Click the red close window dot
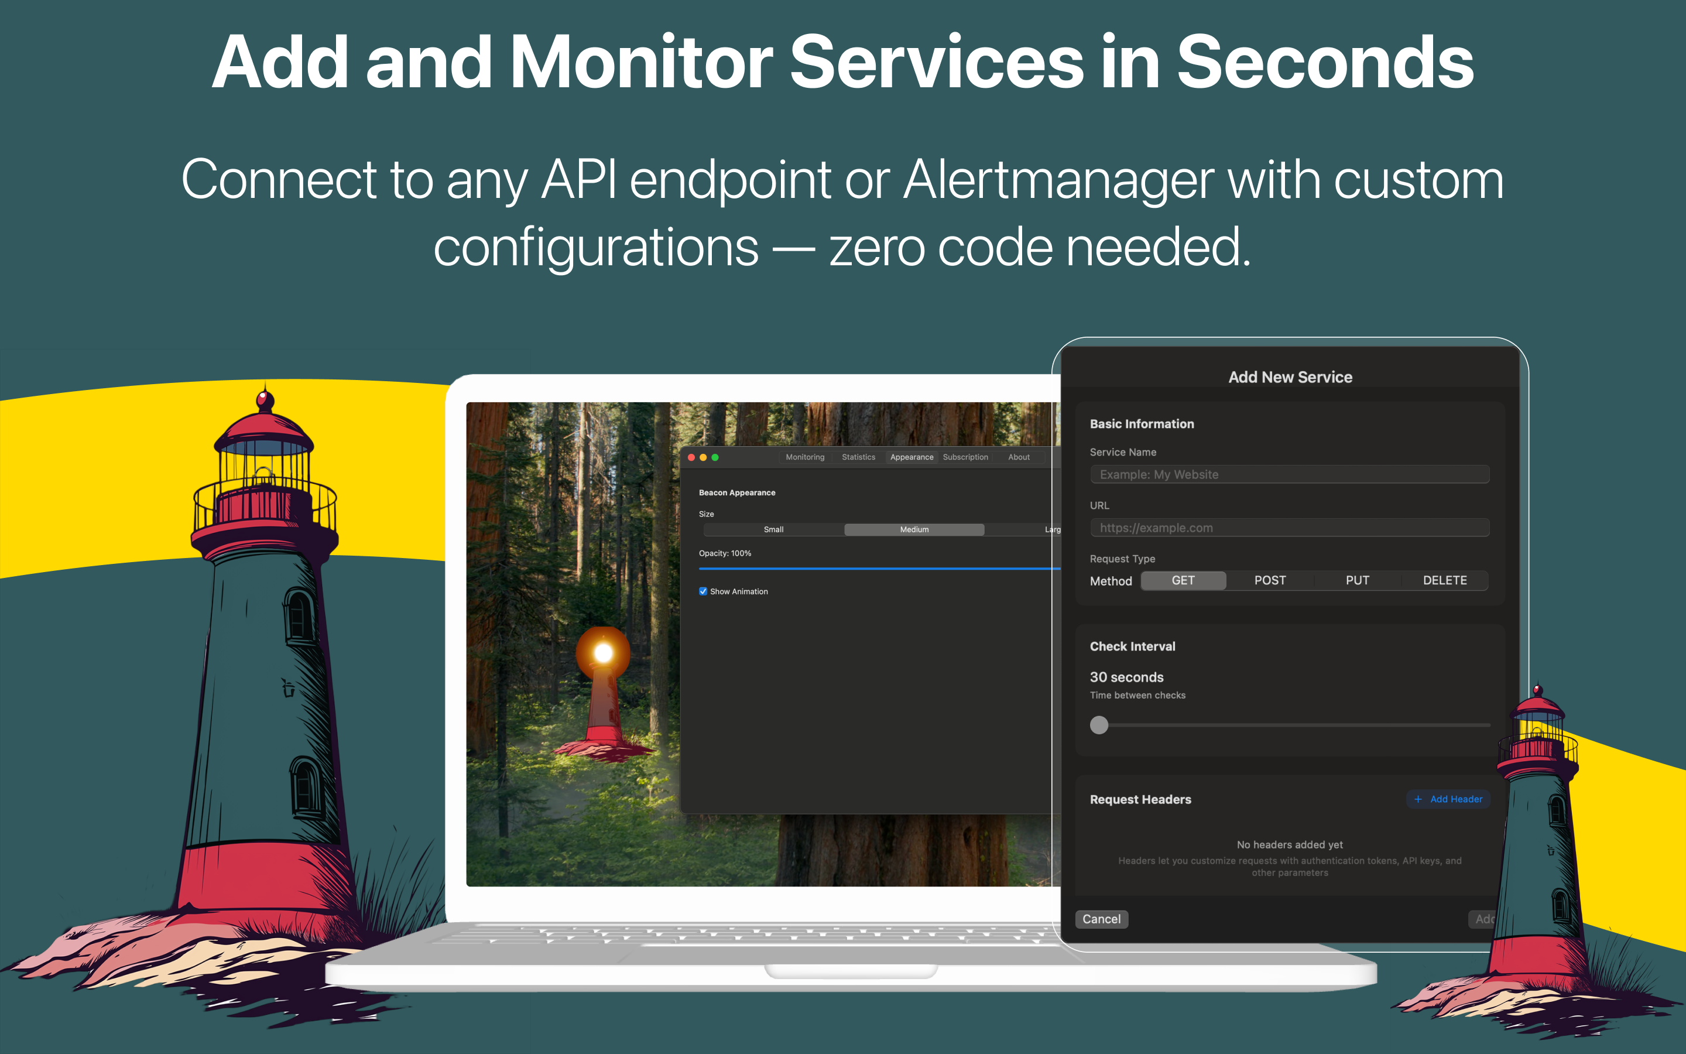 691,457
